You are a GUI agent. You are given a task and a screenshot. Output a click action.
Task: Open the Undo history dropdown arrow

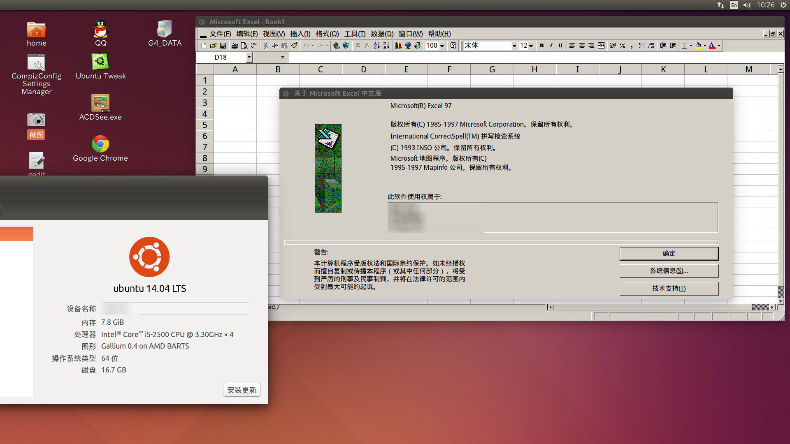(313, 46)
